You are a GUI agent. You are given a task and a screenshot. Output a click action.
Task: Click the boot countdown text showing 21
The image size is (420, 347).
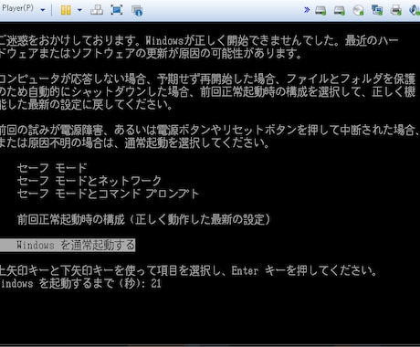pyautogui.click(x=80, y=284)
